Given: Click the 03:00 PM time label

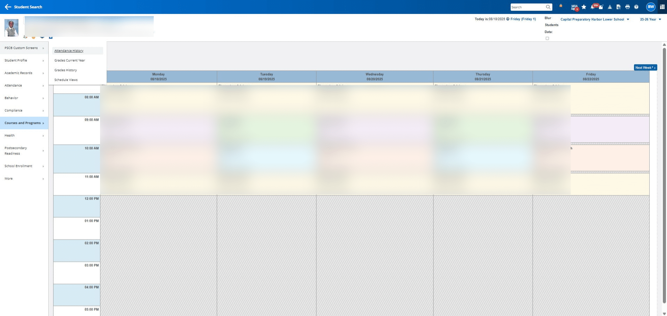Looking at the screenshot, I should click(x=92, y=265).
